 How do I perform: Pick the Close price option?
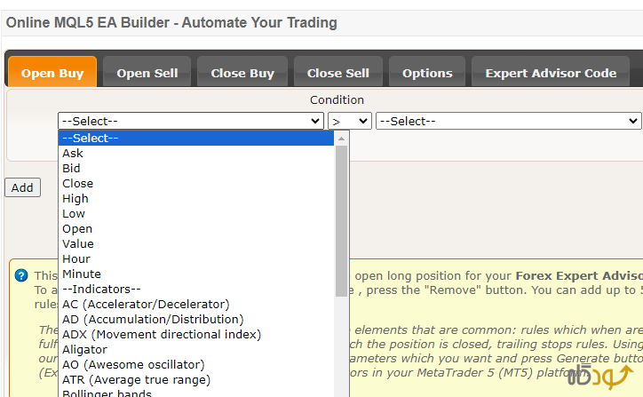[x=77, y=184]
